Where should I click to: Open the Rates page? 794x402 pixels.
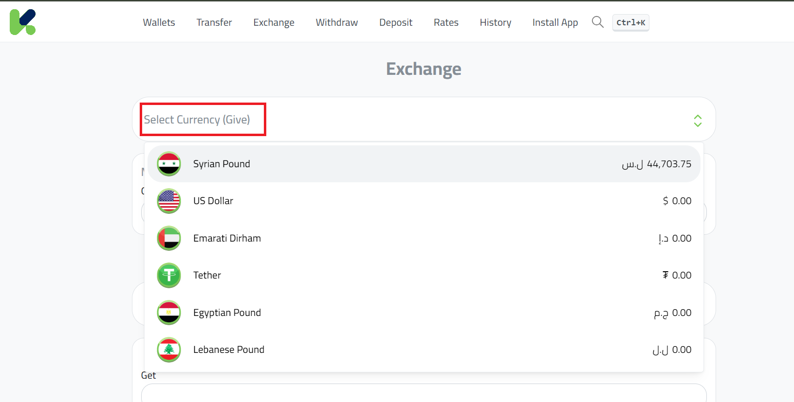(446, 22)
